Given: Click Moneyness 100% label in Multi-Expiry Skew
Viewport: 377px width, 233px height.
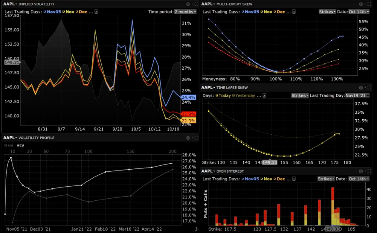Looking at the screenshot, I should [275, 79].
